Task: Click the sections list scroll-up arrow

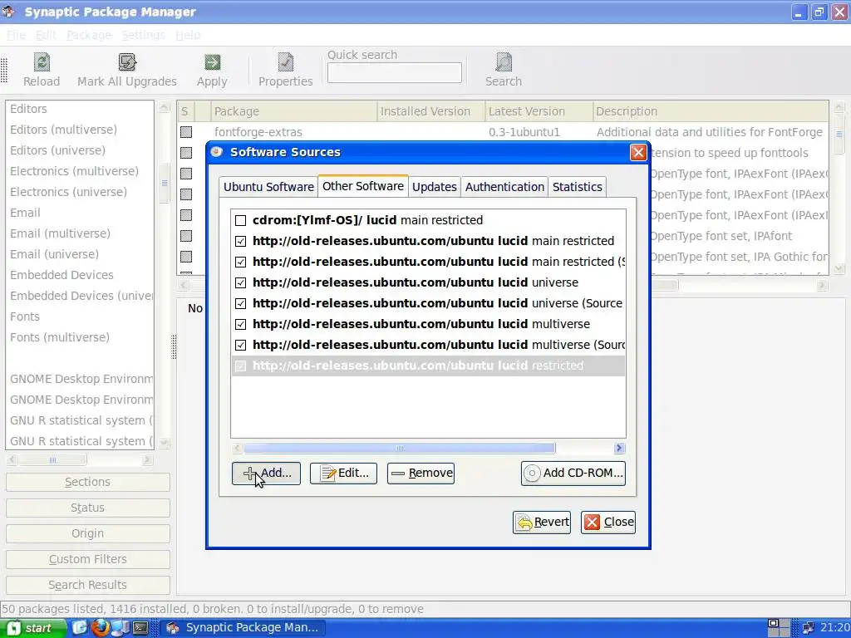Action: (x=164, y=107)
